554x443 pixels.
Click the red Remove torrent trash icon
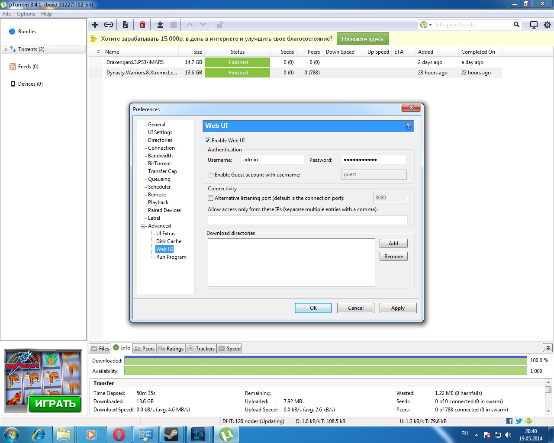[142, 25]
